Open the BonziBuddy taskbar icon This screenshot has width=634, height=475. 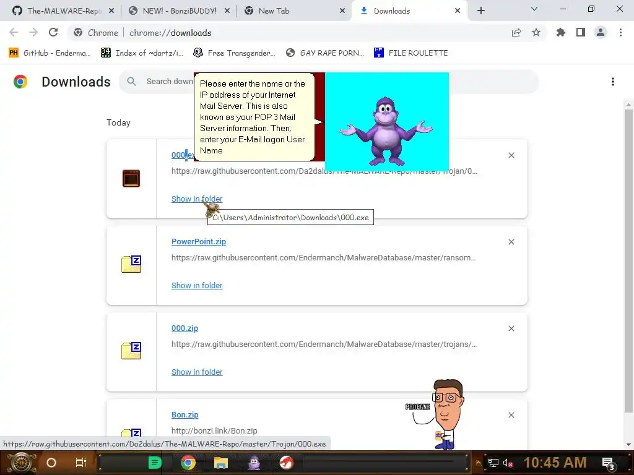254,463
